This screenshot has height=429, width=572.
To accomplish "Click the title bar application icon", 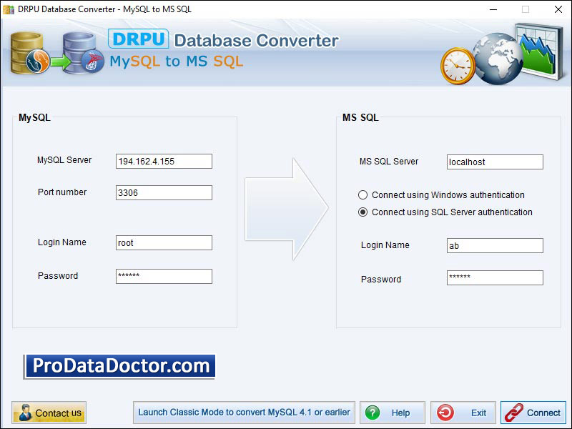I will (9, 9).
